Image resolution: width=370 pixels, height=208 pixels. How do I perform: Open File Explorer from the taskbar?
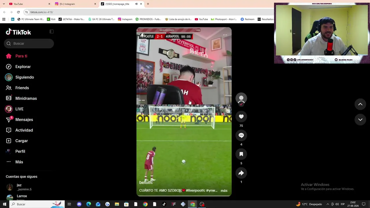[117, 204]
